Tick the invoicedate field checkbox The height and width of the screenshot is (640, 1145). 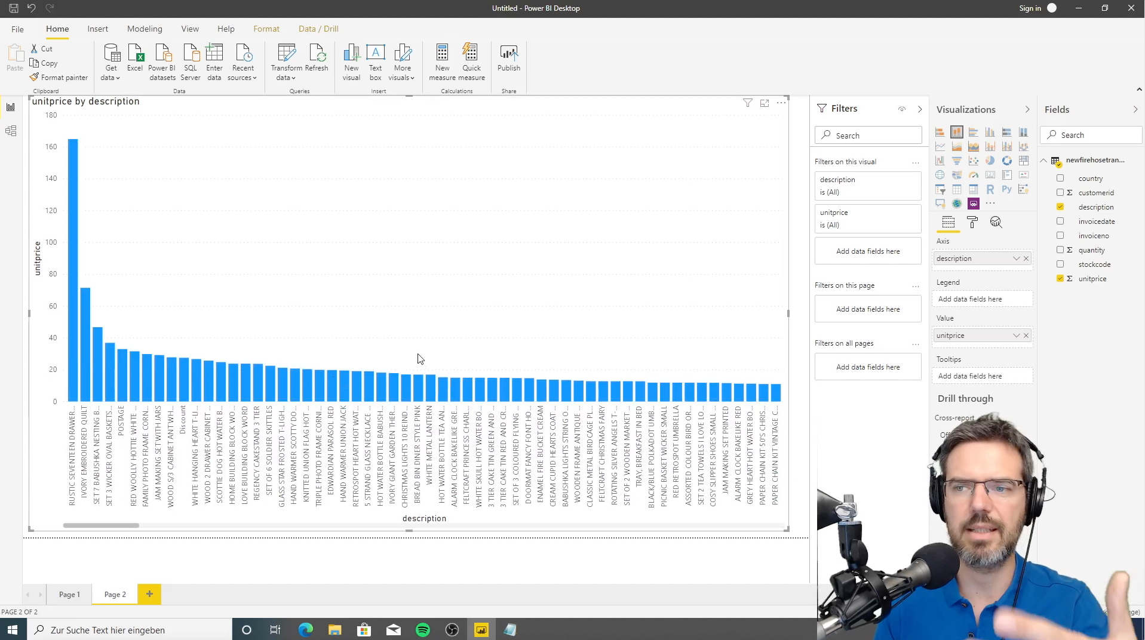pos(1060,221)
